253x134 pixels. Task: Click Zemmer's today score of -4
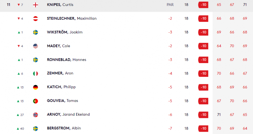click(x=170, y=74)
